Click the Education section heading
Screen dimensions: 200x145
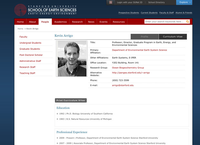point(63,108)
